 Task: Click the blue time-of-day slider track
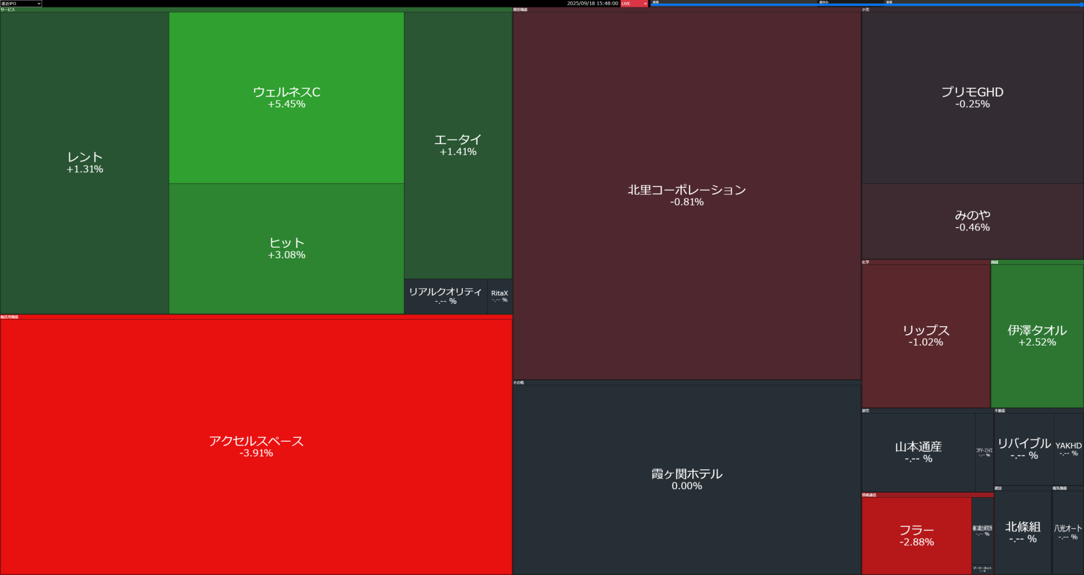(867, 5)
